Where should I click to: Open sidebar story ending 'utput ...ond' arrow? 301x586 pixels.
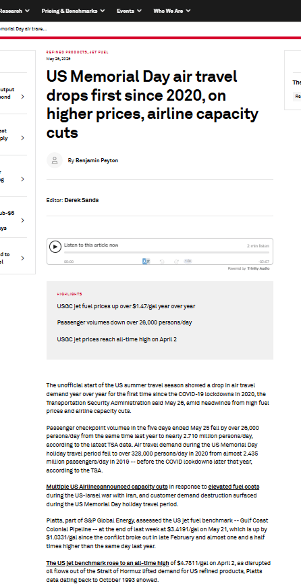point(23,96)
